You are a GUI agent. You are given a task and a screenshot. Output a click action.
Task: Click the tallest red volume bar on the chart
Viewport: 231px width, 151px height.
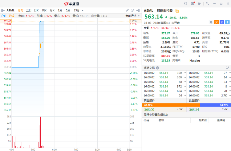[x=40, y=132]
